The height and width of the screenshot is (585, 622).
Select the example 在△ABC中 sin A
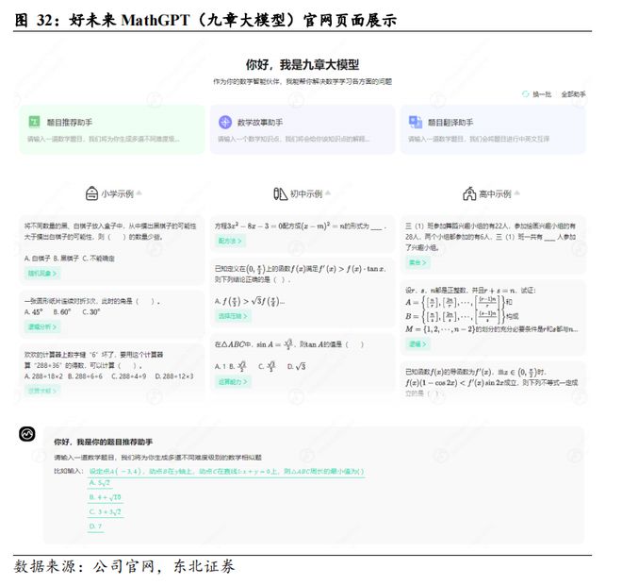303,363
